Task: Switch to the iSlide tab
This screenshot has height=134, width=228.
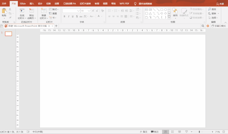Action: [x=23, y=4]
